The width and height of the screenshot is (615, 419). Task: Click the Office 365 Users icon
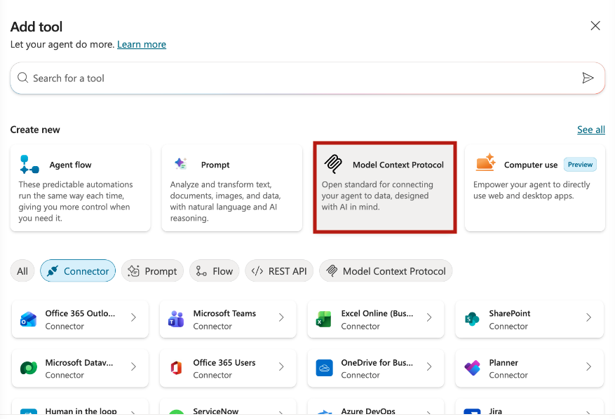coord(176,368)
